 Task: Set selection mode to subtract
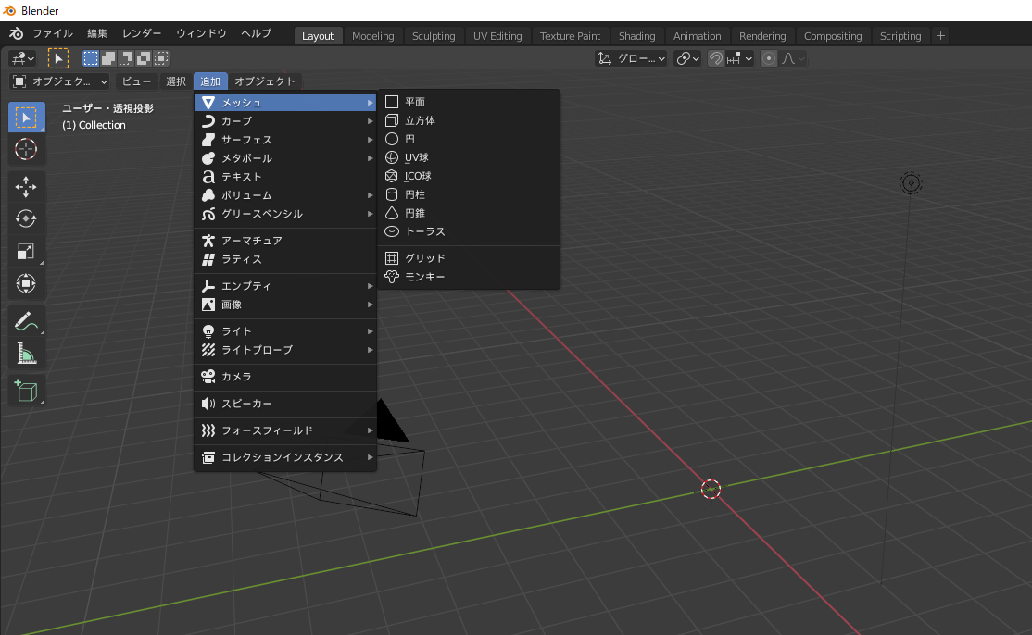[x=126, y=58]
